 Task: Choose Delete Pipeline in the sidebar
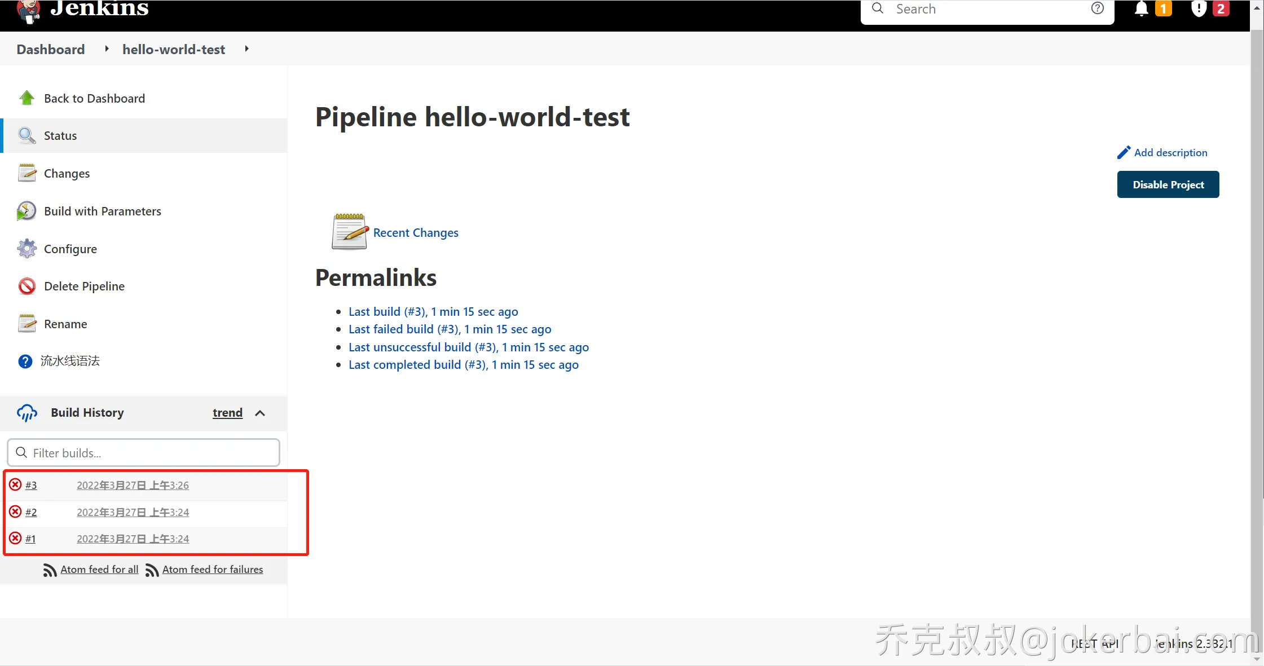coord(85,286)
